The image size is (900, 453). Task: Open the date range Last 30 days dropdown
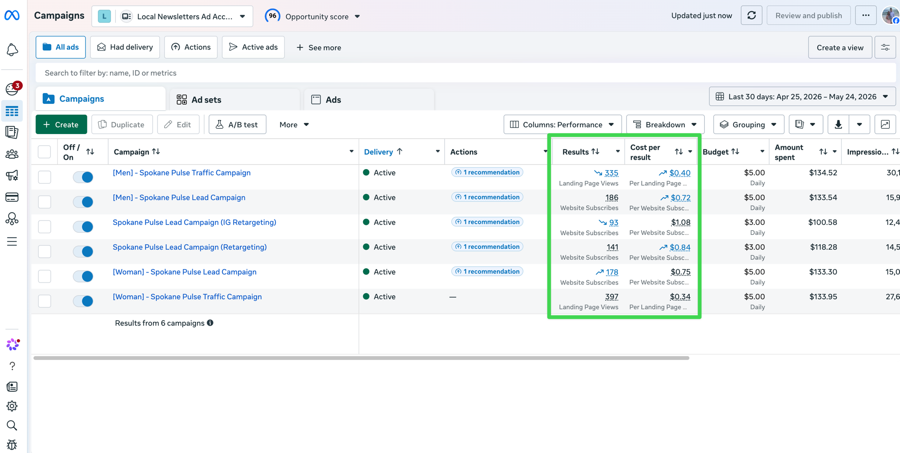coord(802,97)
